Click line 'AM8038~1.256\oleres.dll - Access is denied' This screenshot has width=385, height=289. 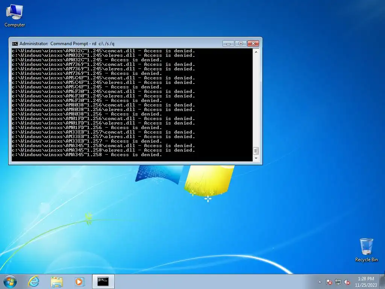103,110
